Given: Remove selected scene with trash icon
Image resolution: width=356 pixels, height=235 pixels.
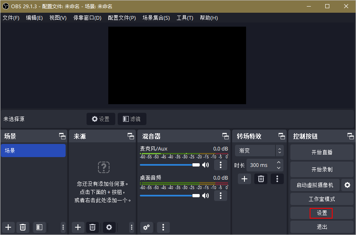Looking at the screenshot, I should pyautogui.click(x=23, y=227).
